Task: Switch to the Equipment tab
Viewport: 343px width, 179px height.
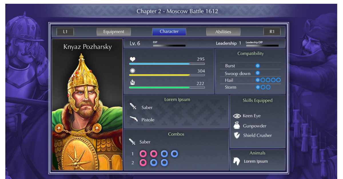Action: click(x=114, y=32)
